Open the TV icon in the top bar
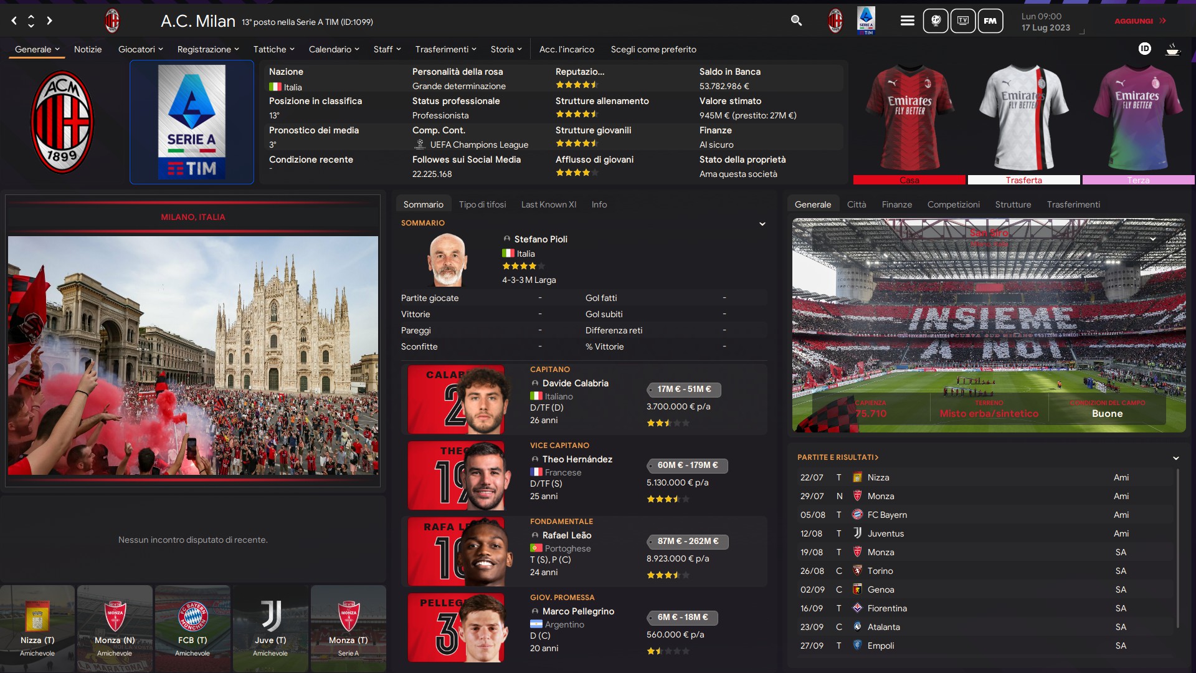The height and width of the screenshot is (673, 1196). tap(962, 21)
